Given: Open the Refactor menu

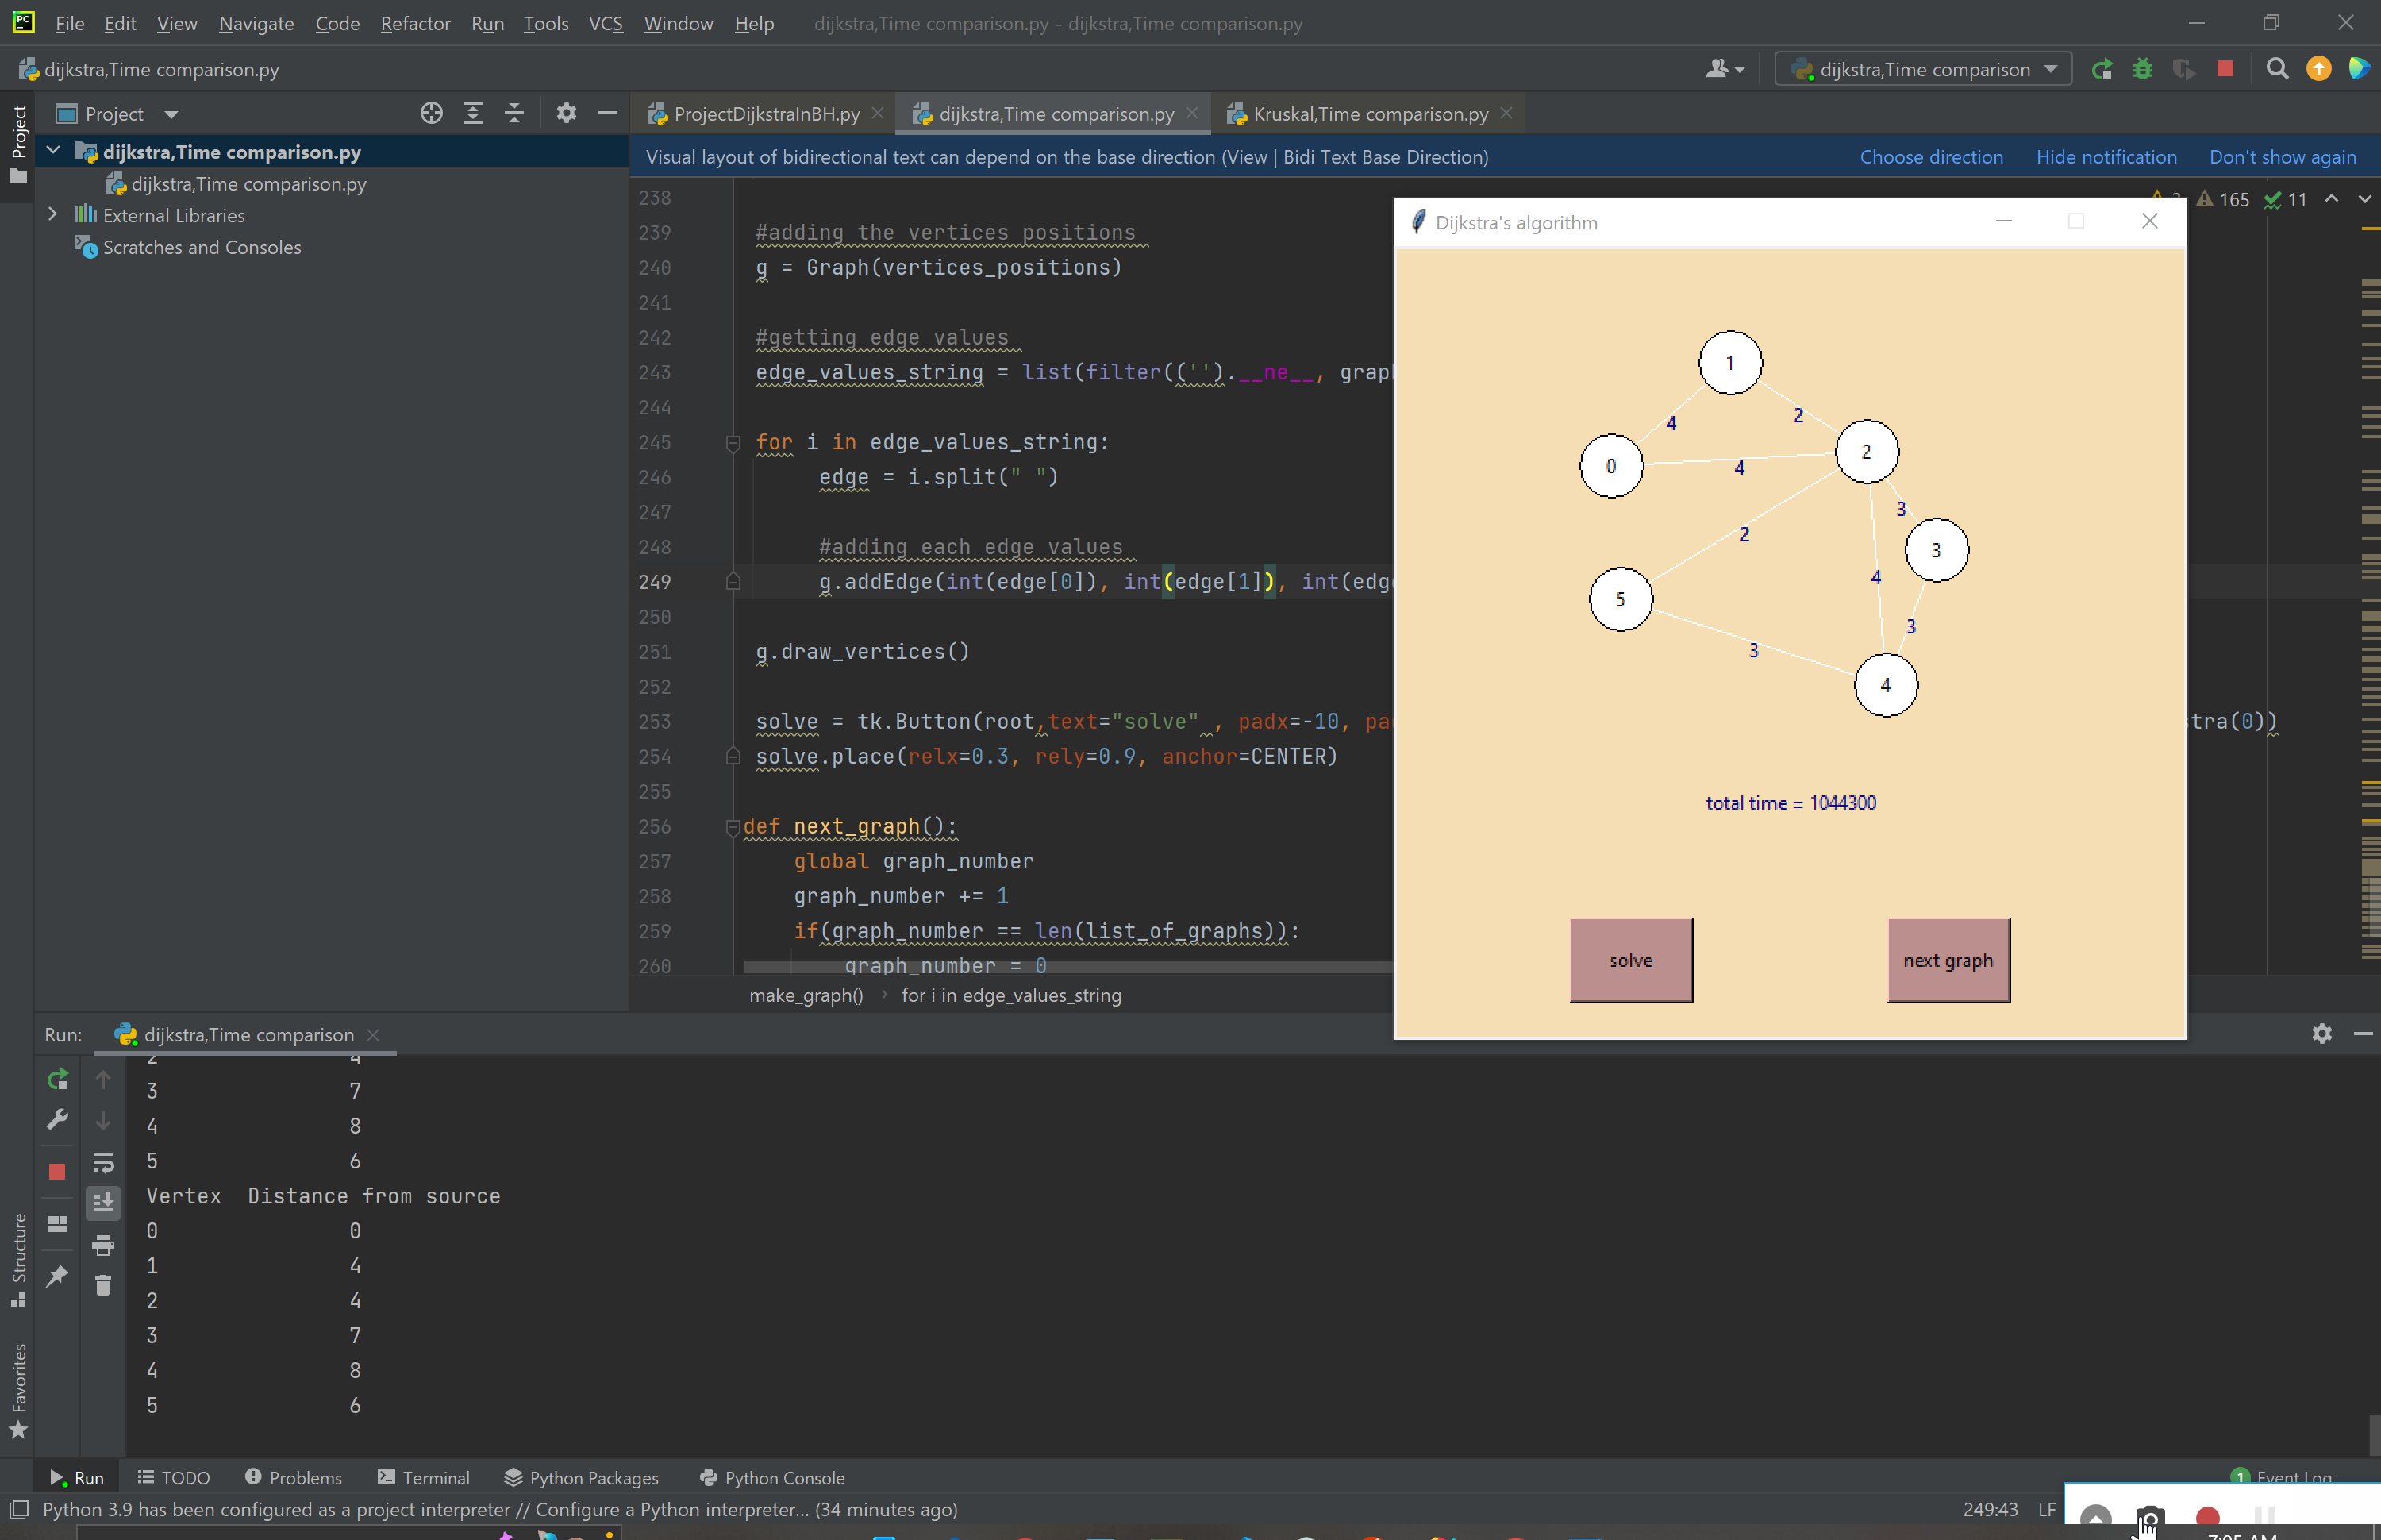Looking at the screenshot, I should click(415, 23).
